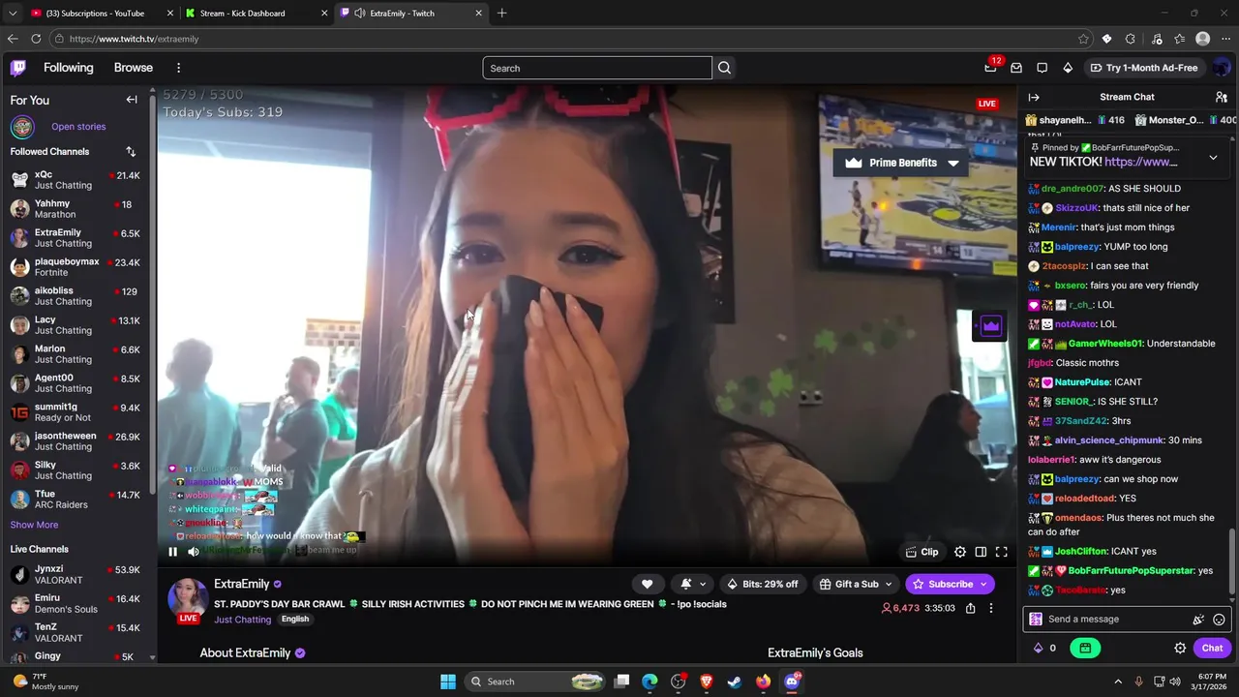Click the chat scrollbar
Image resolution: width=1239 pixels, height=697 pixels.
(x=1232, y=561)
